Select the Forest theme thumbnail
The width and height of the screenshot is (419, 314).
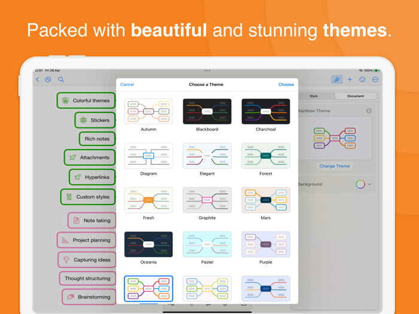coord(266,156)
